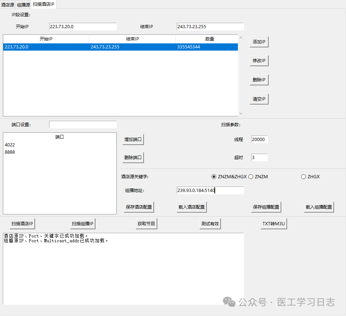Click the 删除IP button
346x316 pixels.
259,80
